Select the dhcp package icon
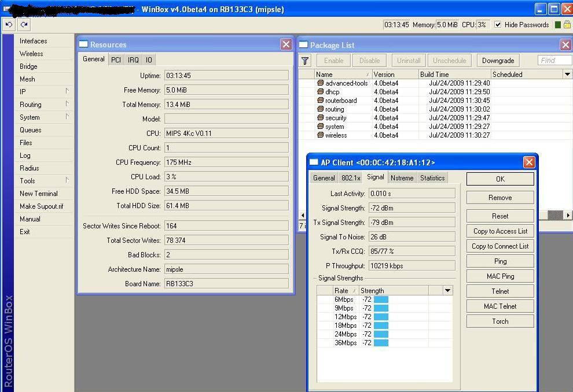 tap(321, 91)
